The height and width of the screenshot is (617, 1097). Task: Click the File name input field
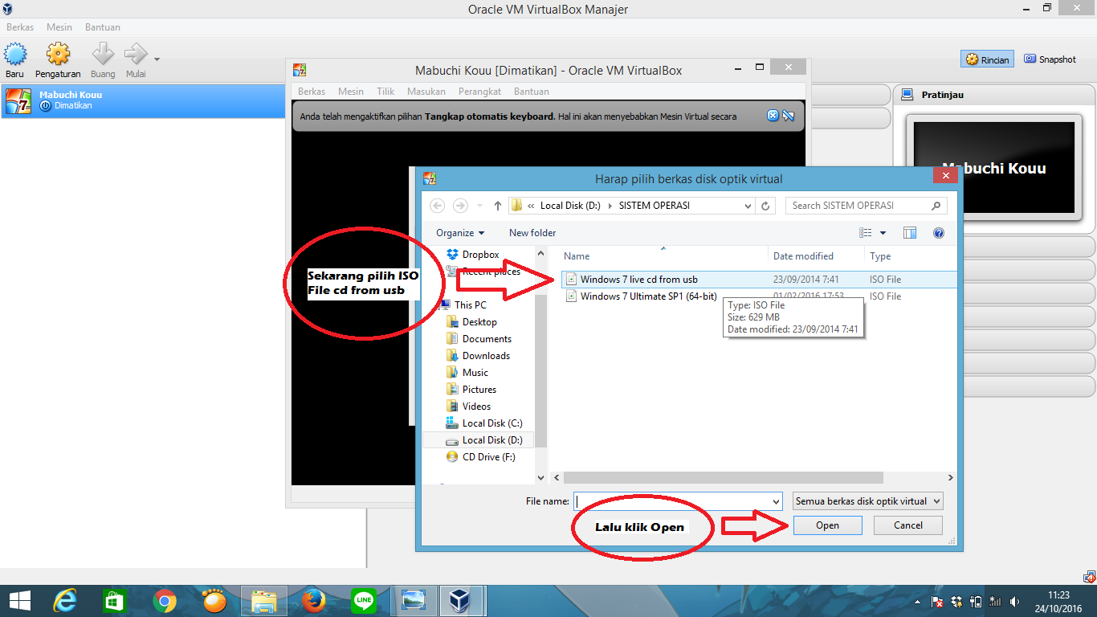pyautogui.click(x=671, y=501)
